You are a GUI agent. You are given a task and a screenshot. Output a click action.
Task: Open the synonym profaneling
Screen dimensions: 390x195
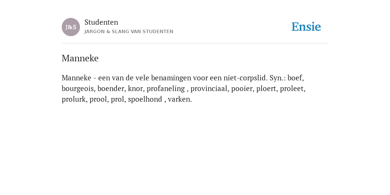click(x=166, y=89)
